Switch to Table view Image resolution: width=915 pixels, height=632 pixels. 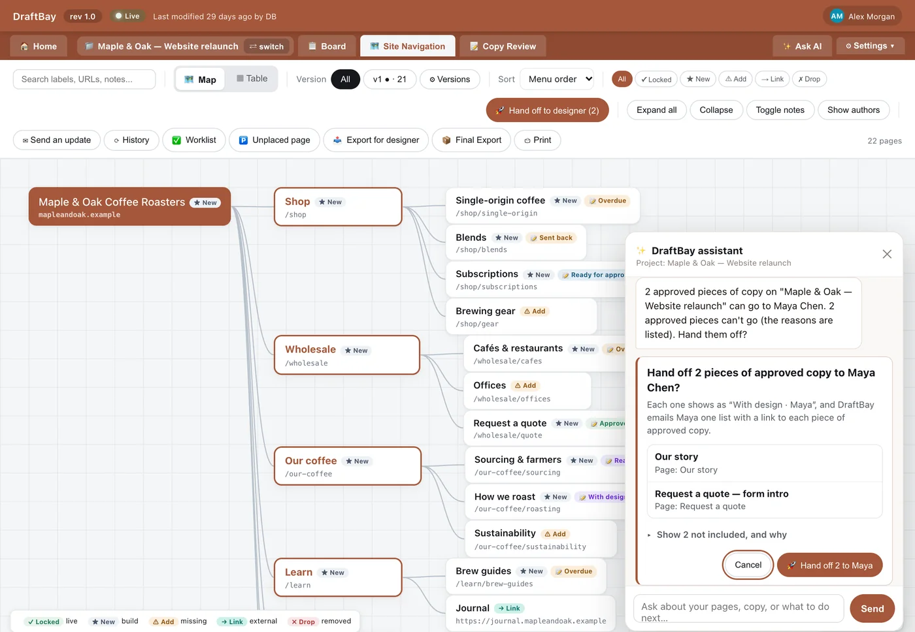(x=252, y=78)
